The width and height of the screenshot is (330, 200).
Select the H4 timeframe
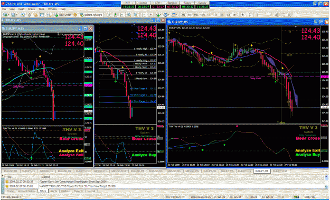215,15
